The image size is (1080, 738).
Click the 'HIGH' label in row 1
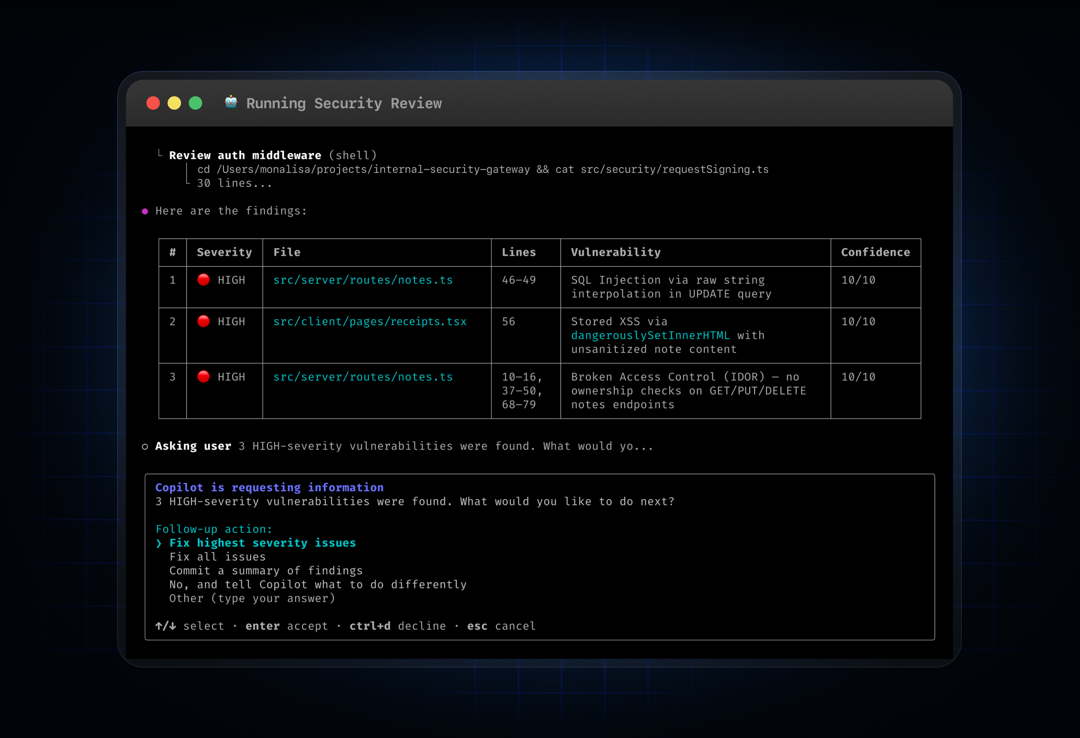coord(231,280)
